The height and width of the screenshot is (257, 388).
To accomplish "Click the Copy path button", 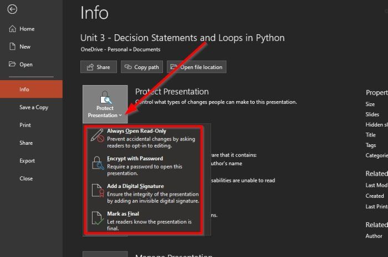I will 142,67.
